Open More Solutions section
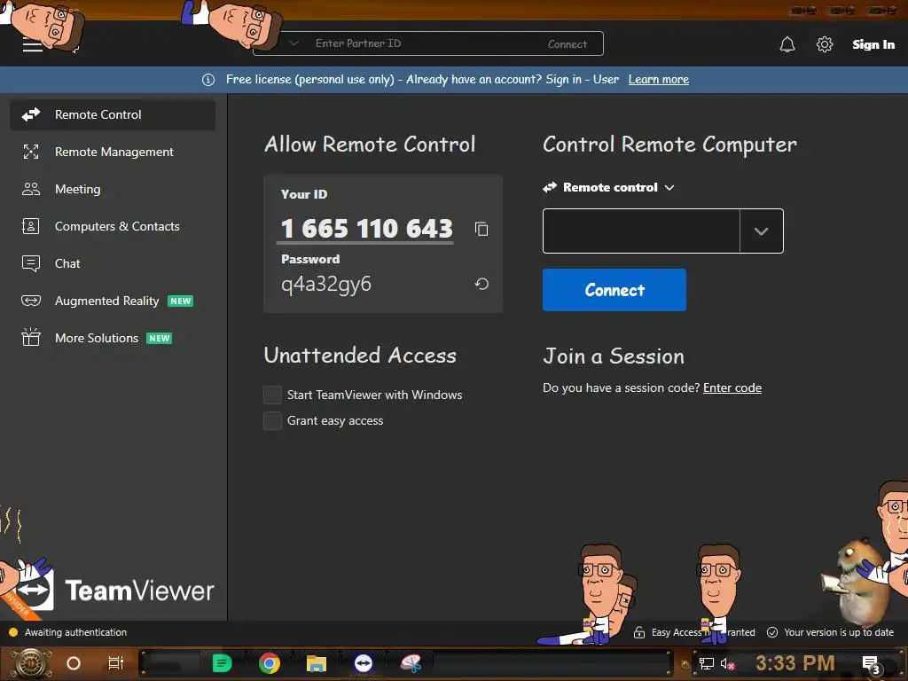 click(x=113, y=338)
